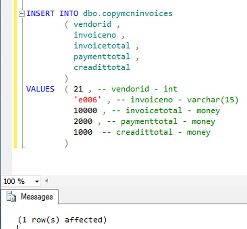Click the string literal 'e006'

click(87, 100)
